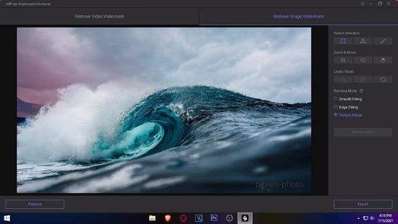The image size is (398, 224).
Task: Select the brush selection tool
Action: pyautogui.click(x=383, y=41)
